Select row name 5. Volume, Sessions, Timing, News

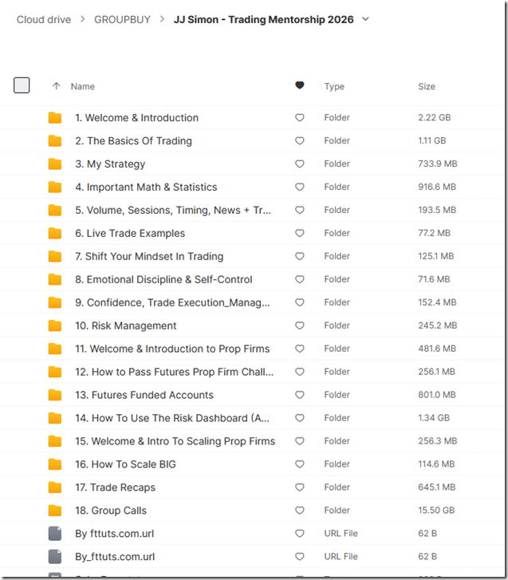point(173,210)
